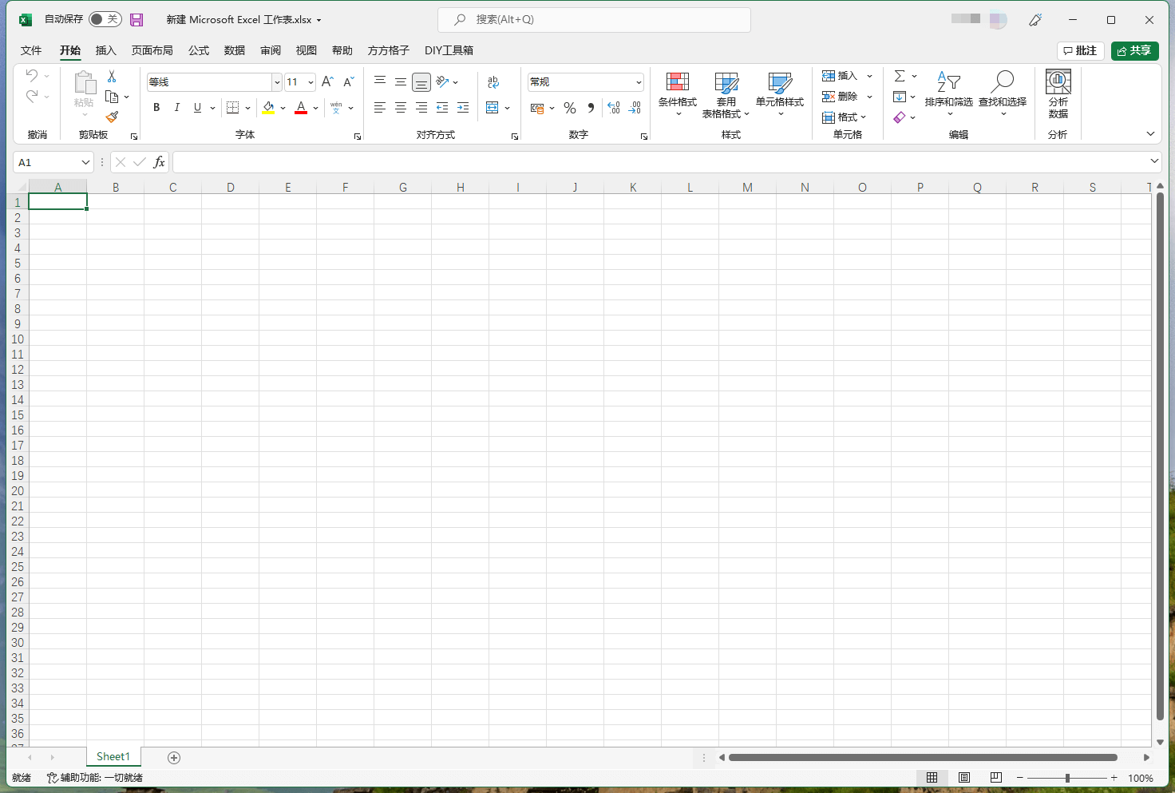Click Merge and Center icon
The width and height of the screenshot is (1175, 793).
[493, 108]
